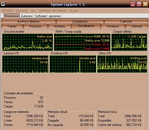
Task: Open the Archivos abiertos tab
Action: click(28, 21)
